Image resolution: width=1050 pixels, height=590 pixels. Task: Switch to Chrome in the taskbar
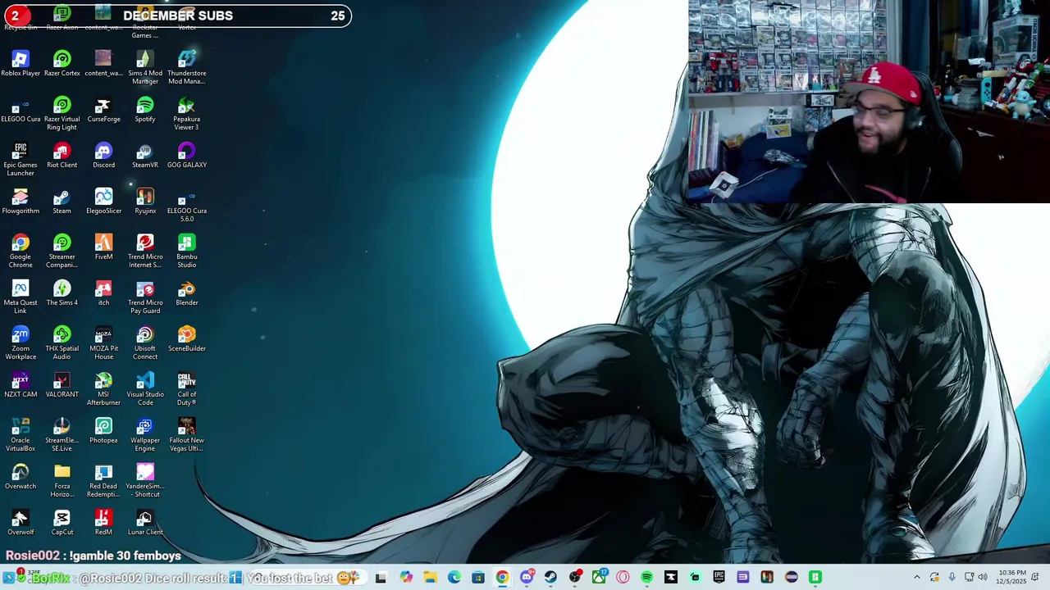[x=502, y=578]
